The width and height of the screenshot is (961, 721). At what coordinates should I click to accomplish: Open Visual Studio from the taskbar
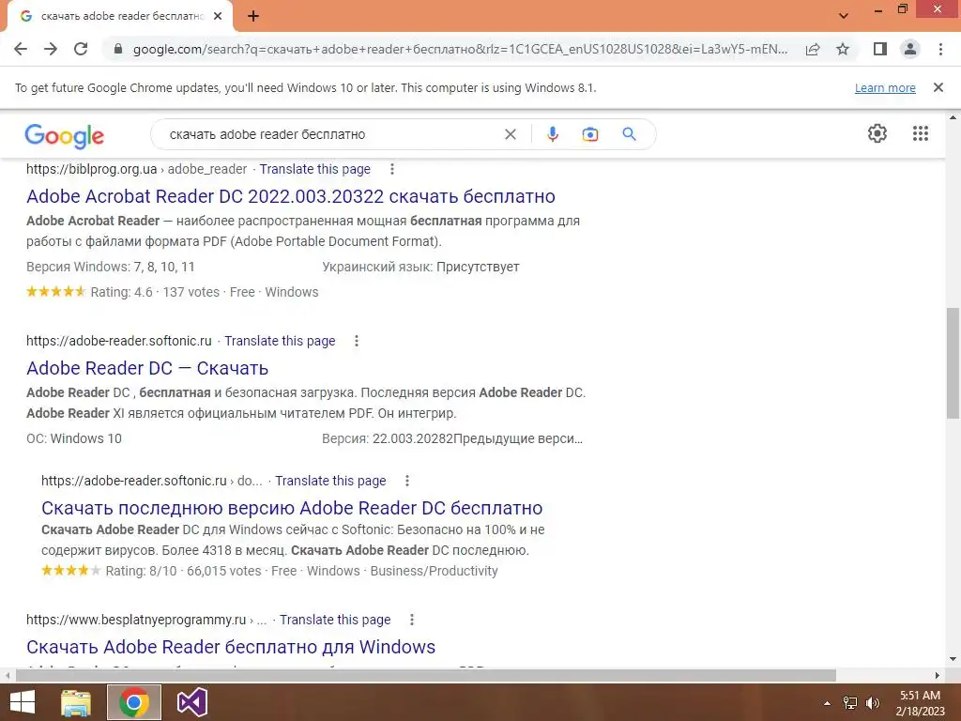[x=191, y=702]
